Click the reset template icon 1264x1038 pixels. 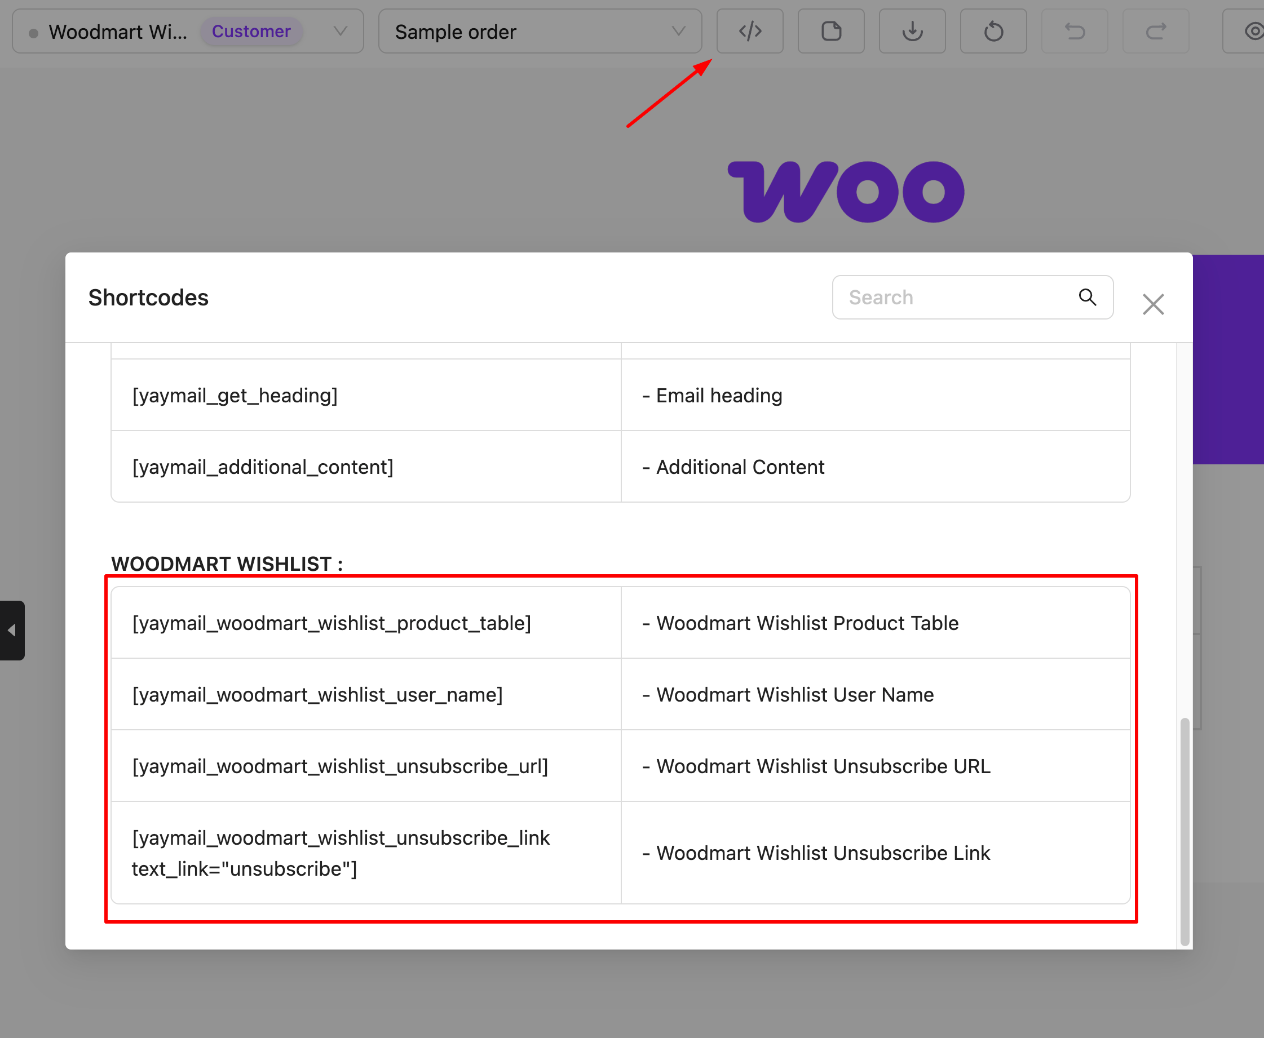[993, 31]
